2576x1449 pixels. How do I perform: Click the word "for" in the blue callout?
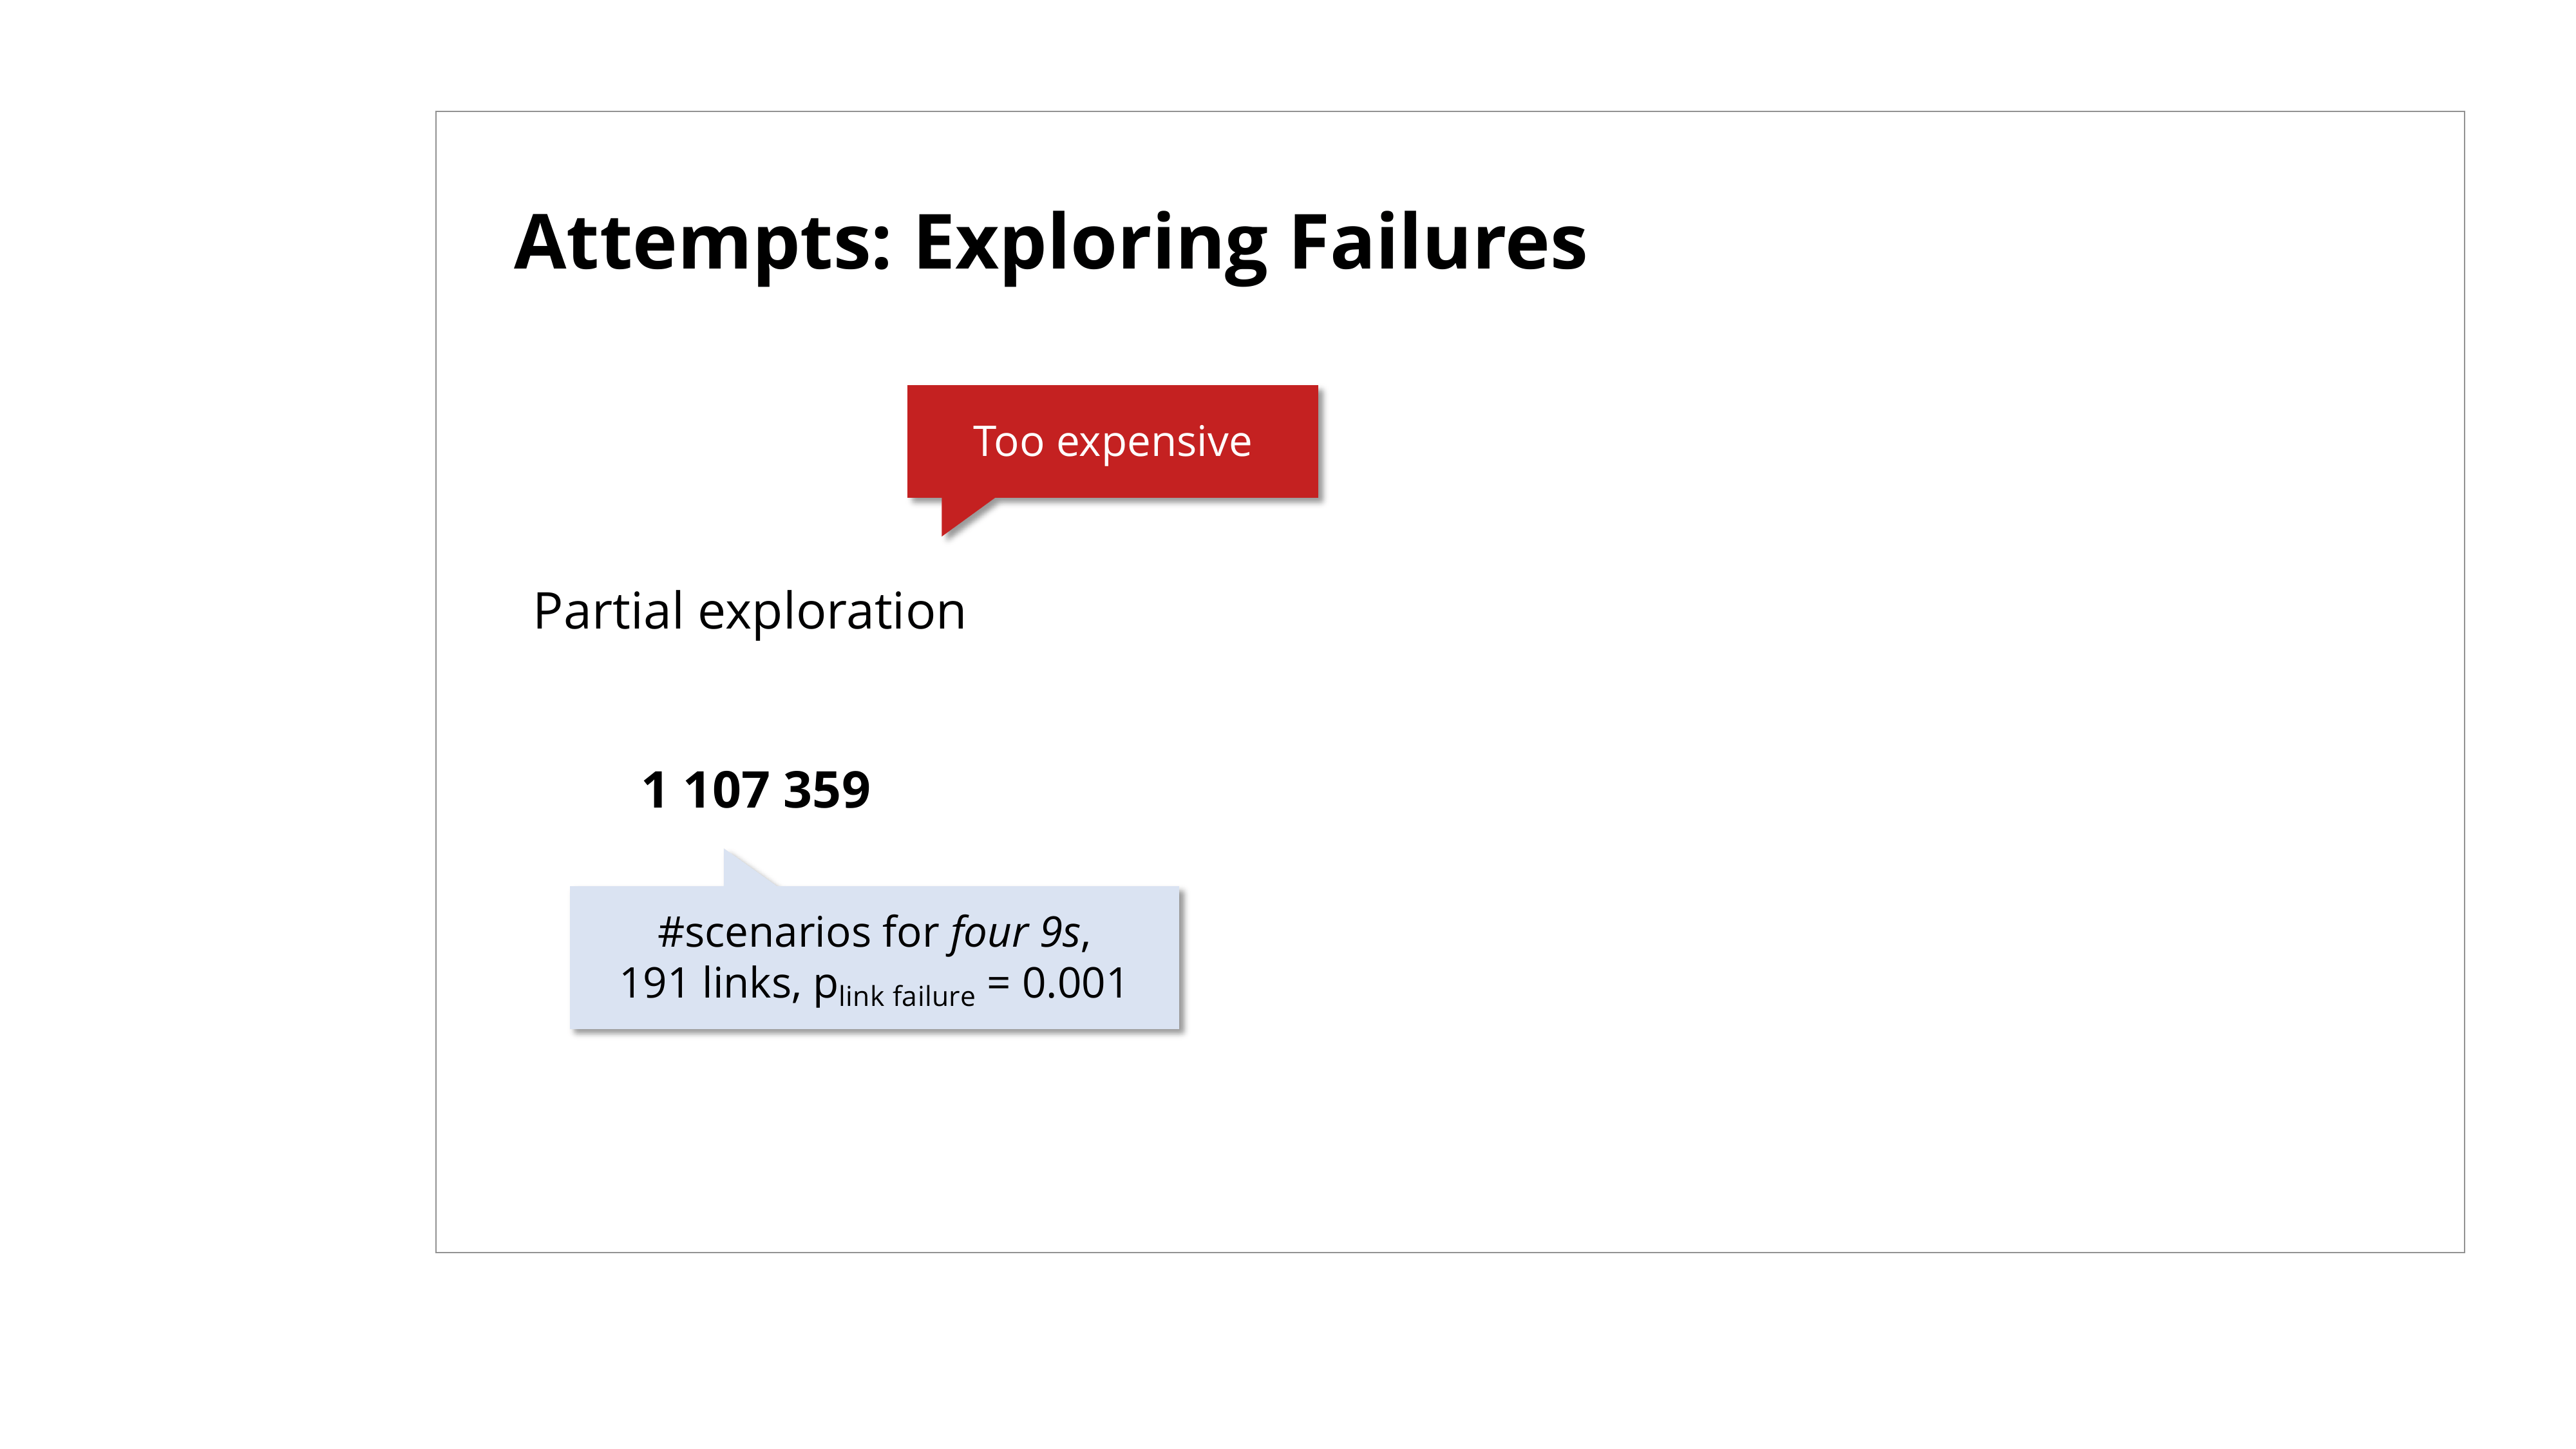point(910,932)
